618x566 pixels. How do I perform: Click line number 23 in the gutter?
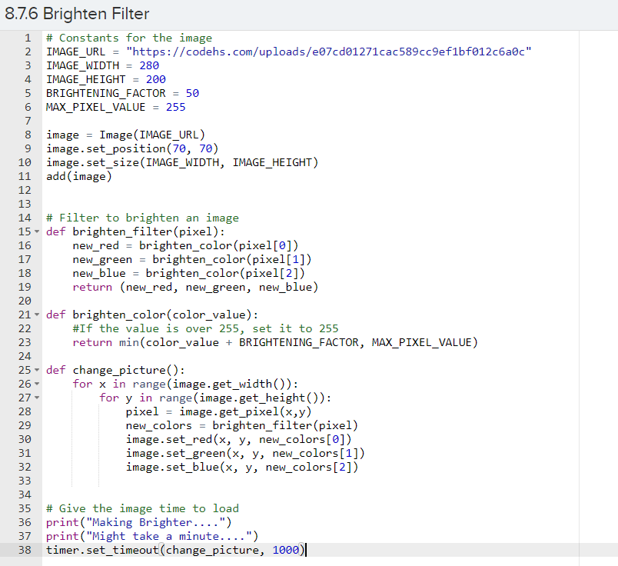tap(25, 342)
